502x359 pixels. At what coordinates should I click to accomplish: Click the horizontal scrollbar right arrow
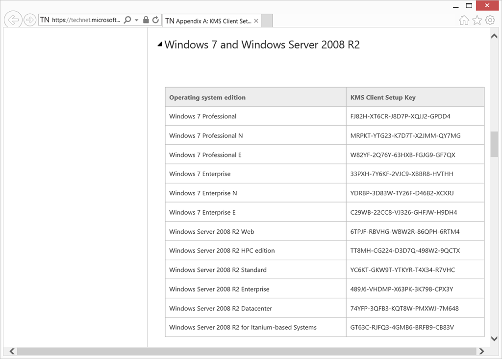481,351
